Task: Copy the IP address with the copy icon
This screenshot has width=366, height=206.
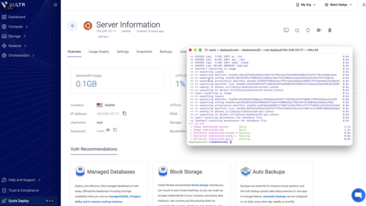Action: point(124,113)
